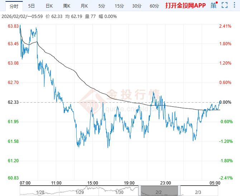Open the 月K monthly chart
The image size is (240, 196).
[x=84, y=6]
